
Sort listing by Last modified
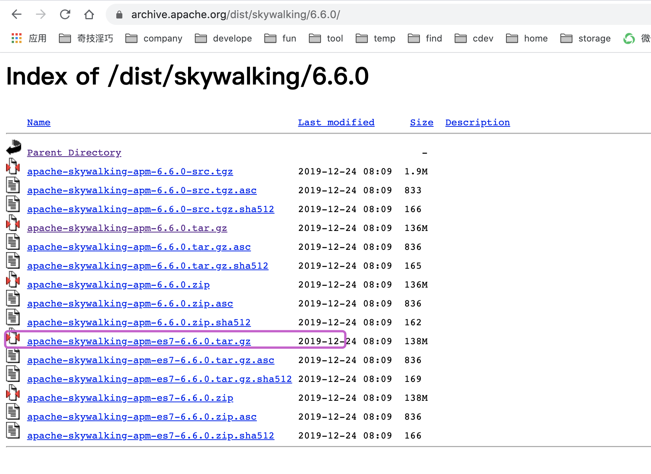point(336,122)
